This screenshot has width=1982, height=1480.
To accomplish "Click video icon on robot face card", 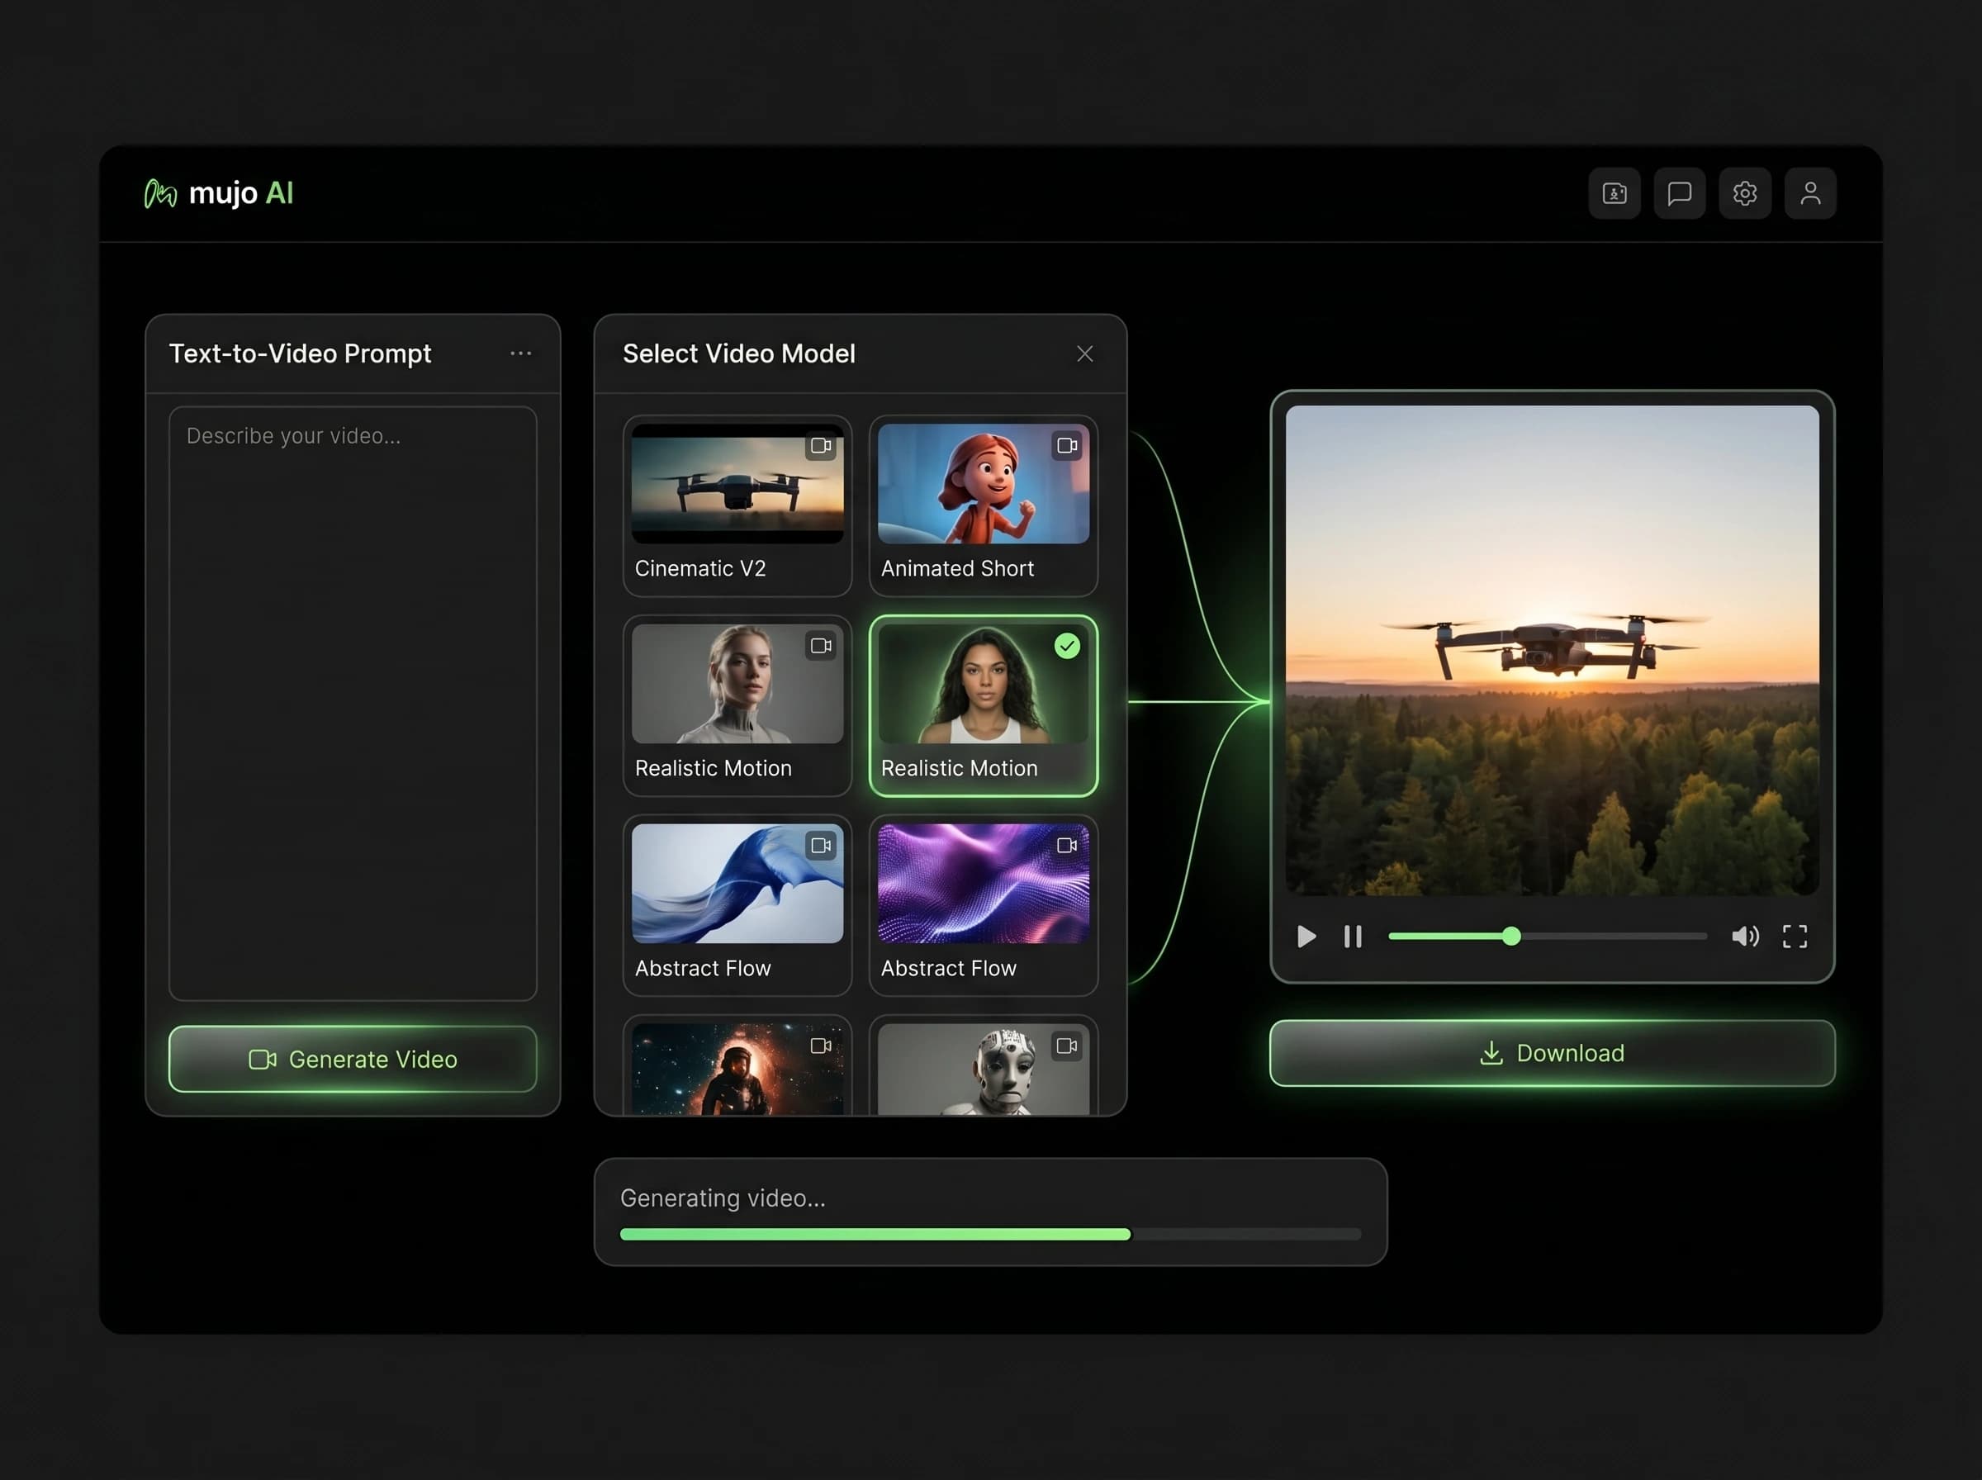I will pyautogui.click(x=1067, y=1046).
